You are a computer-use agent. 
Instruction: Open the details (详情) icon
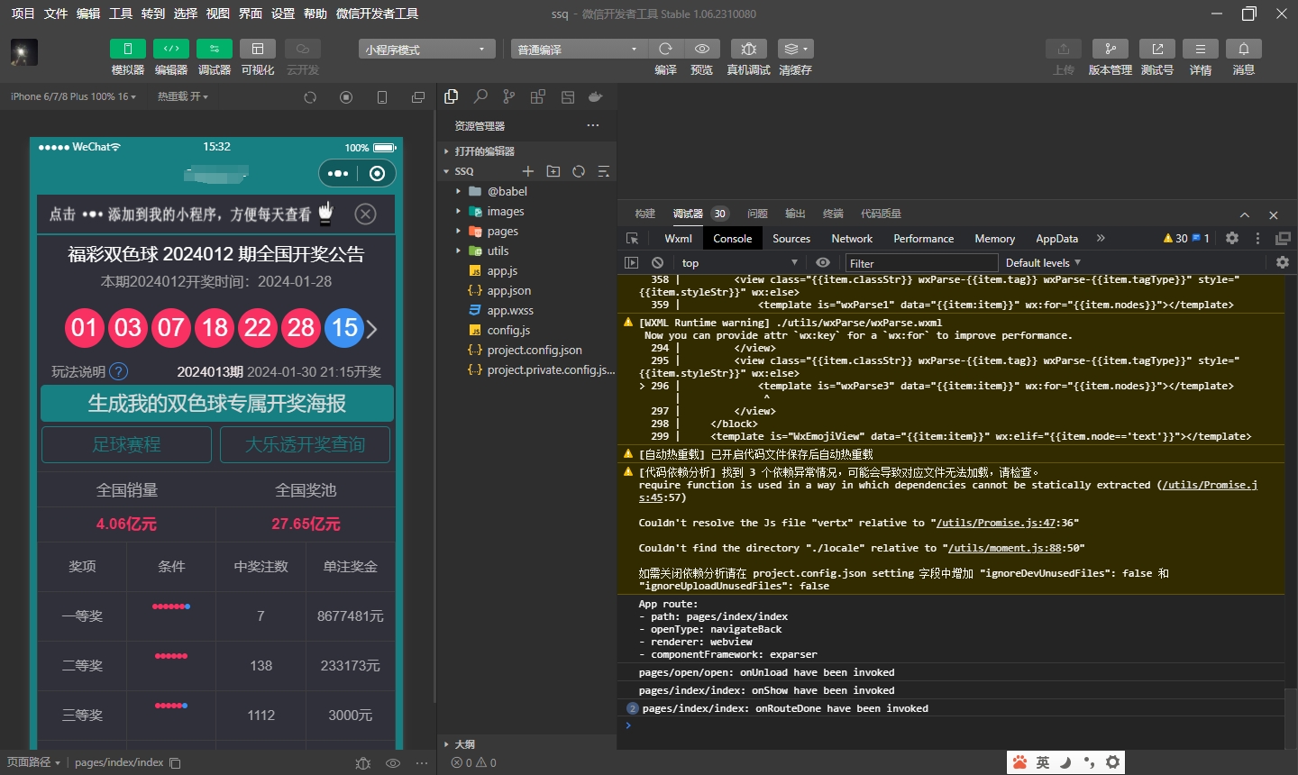pos(1200,49)
